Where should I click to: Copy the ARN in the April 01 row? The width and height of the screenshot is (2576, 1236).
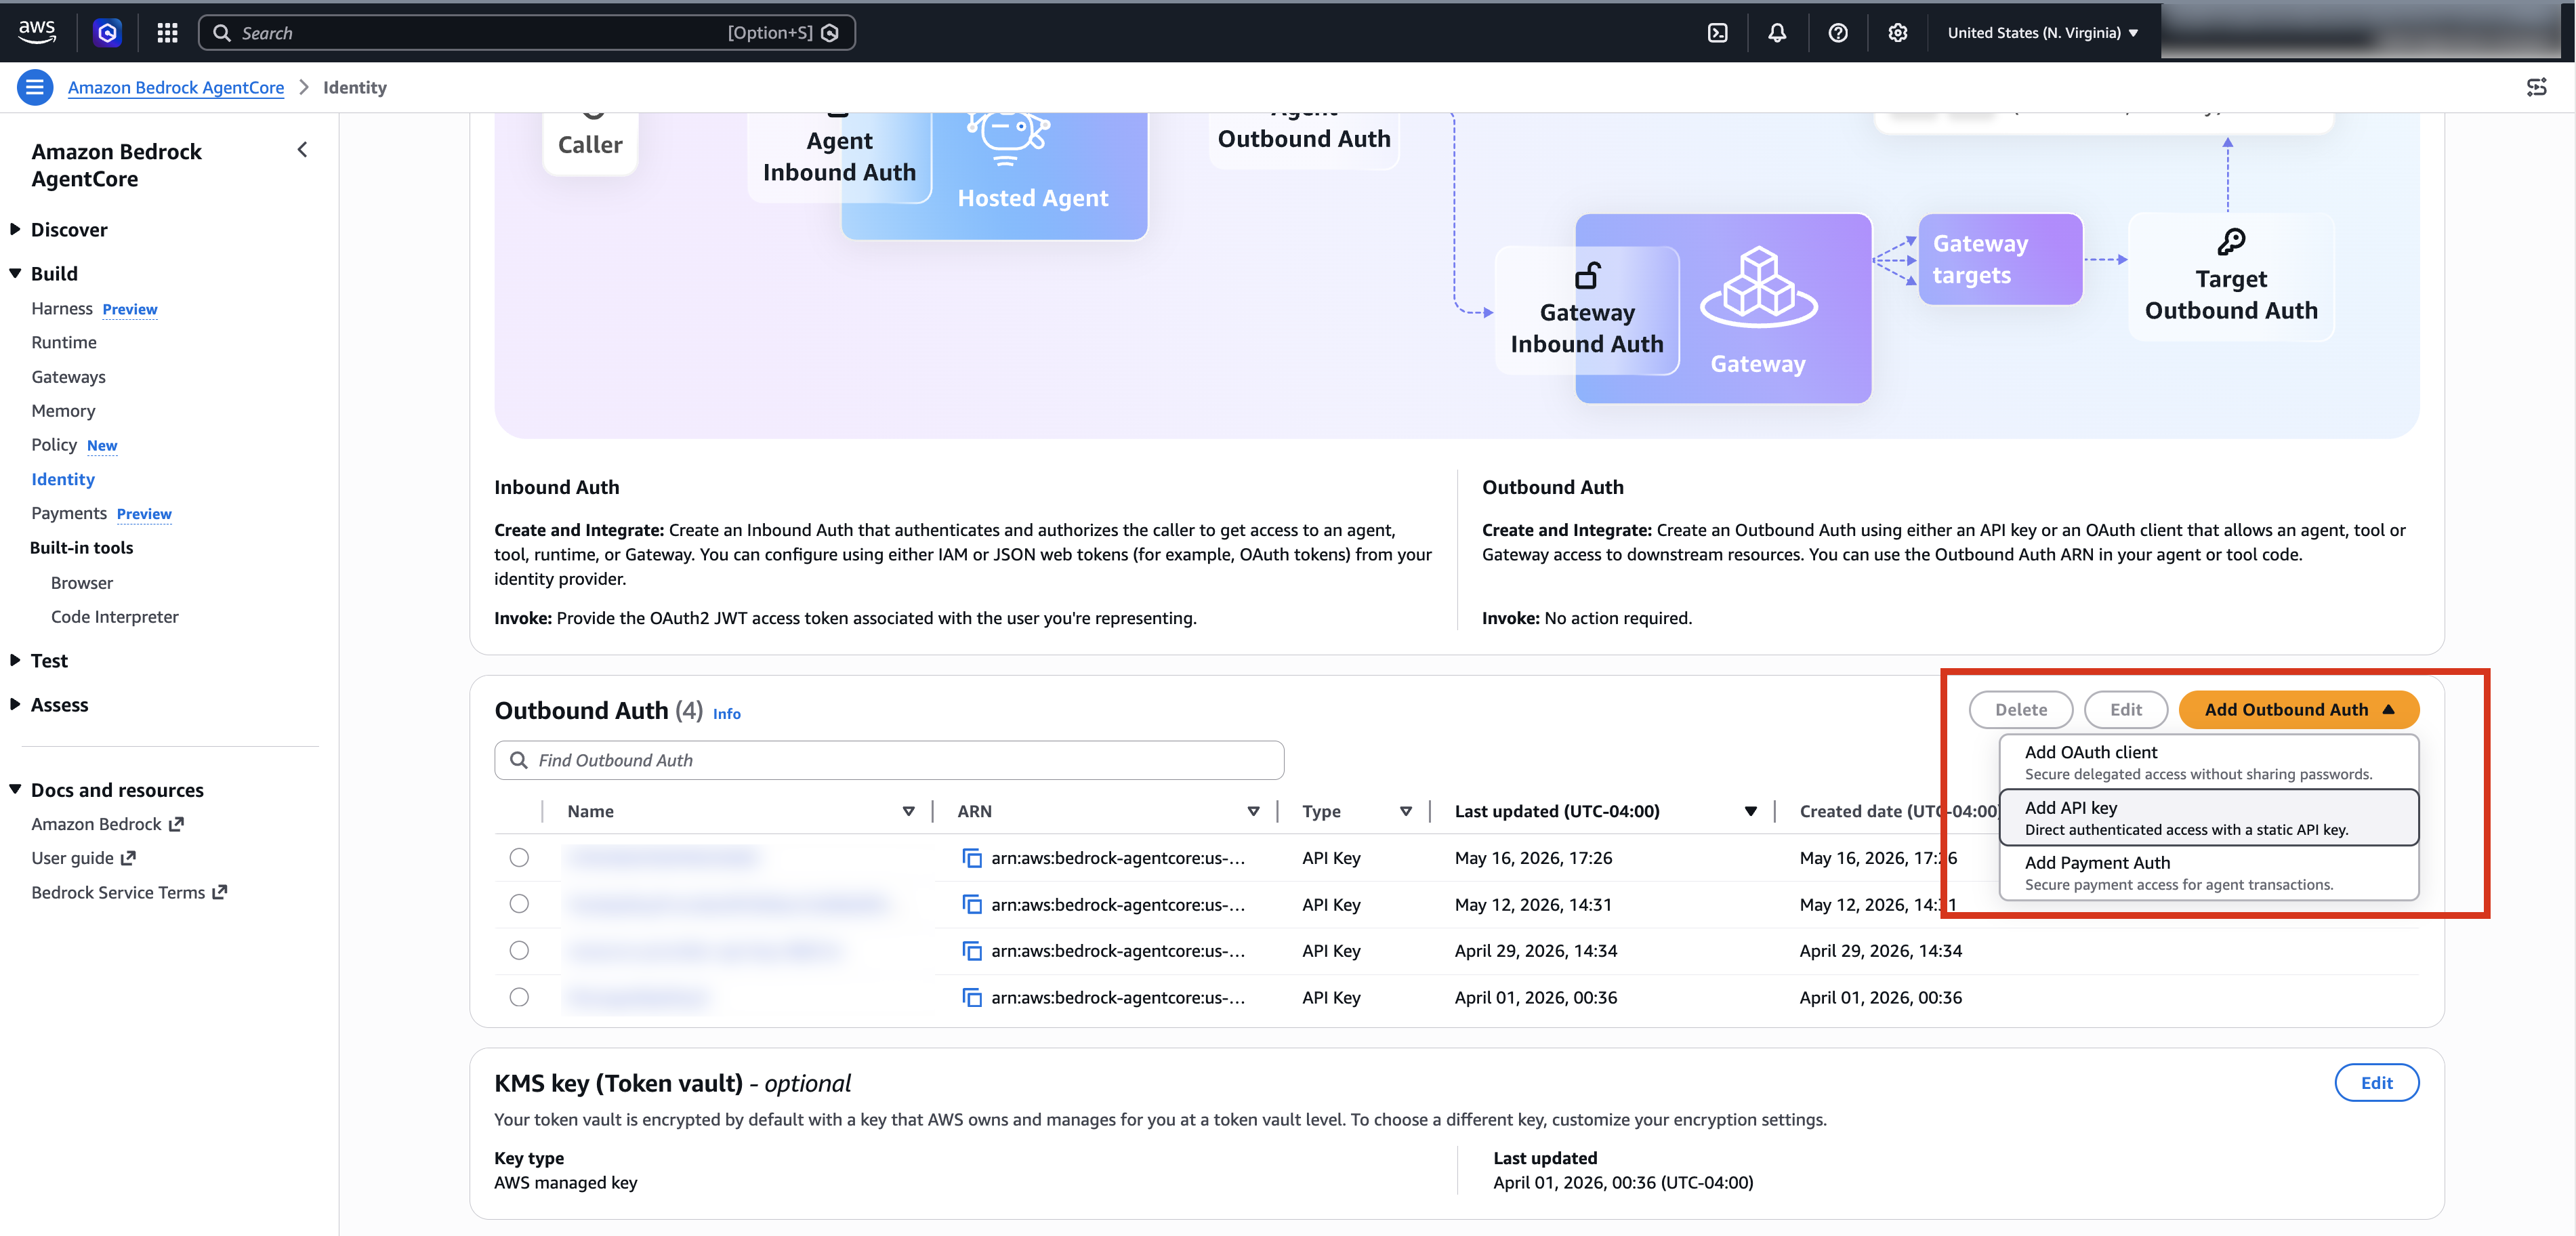click(x=971, y=997)
